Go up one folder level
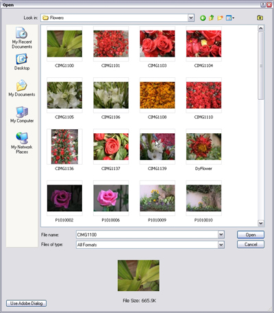 coord(212,18)
